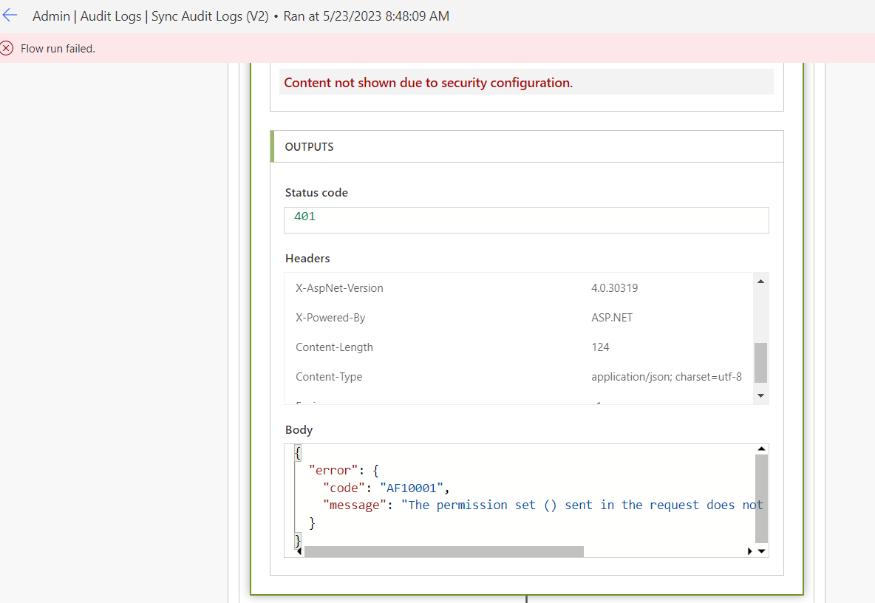Click the scroll-down arrow in the Body panel
Image resolution: width=875 pixels, height=603 pixels.
(761, 551)
